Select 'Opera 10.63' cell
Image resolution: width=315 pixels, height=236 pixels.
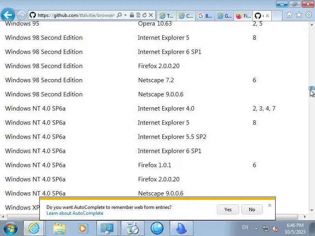[155, 24]
